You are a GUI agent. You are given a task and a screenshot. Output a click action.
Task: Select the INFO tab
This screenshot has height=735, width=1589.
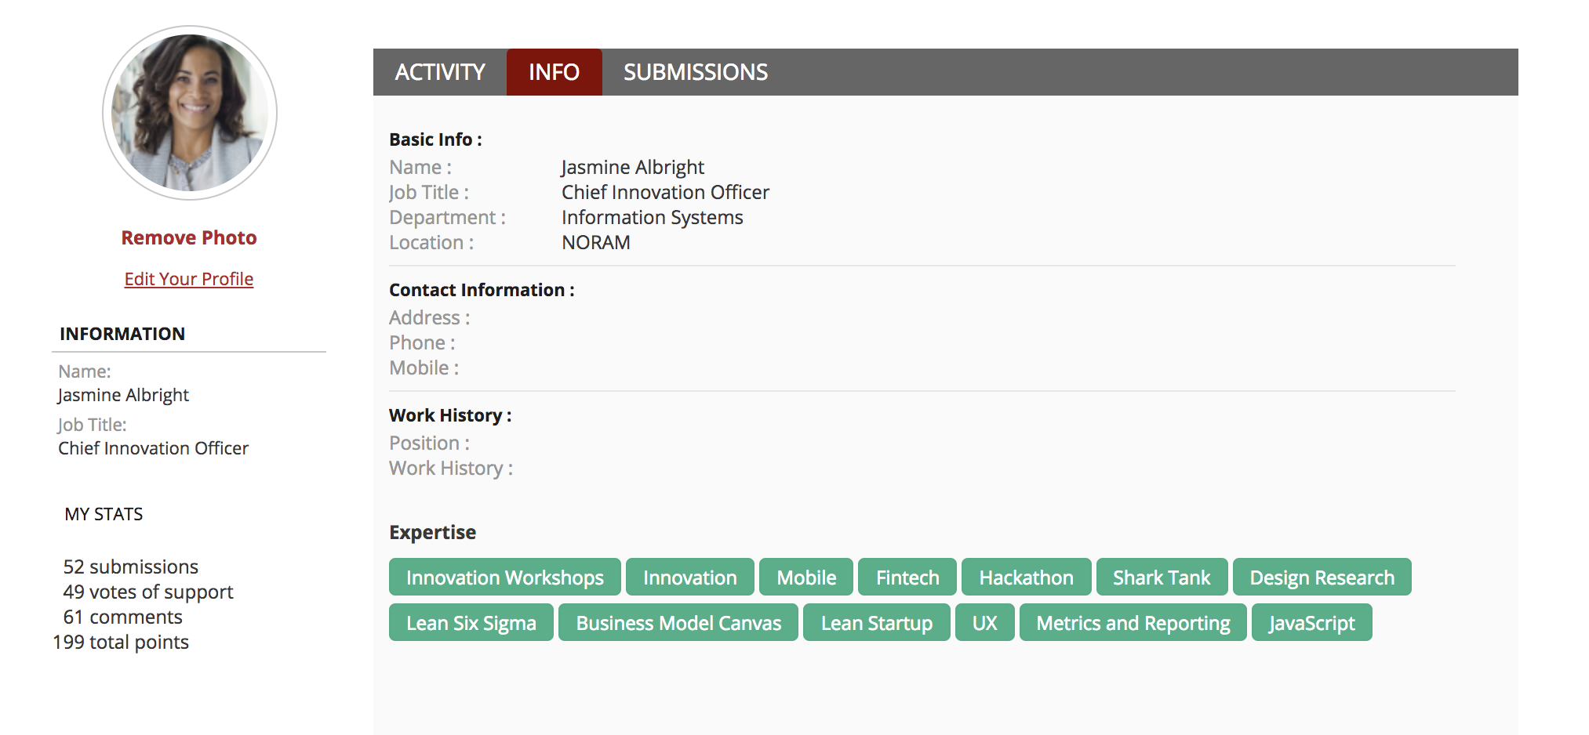(554, 72)
